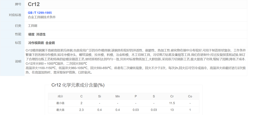The height and width of the screenshot is (115, 253).
Task: Click the Cr12 grade title
Action: [34, 4]
